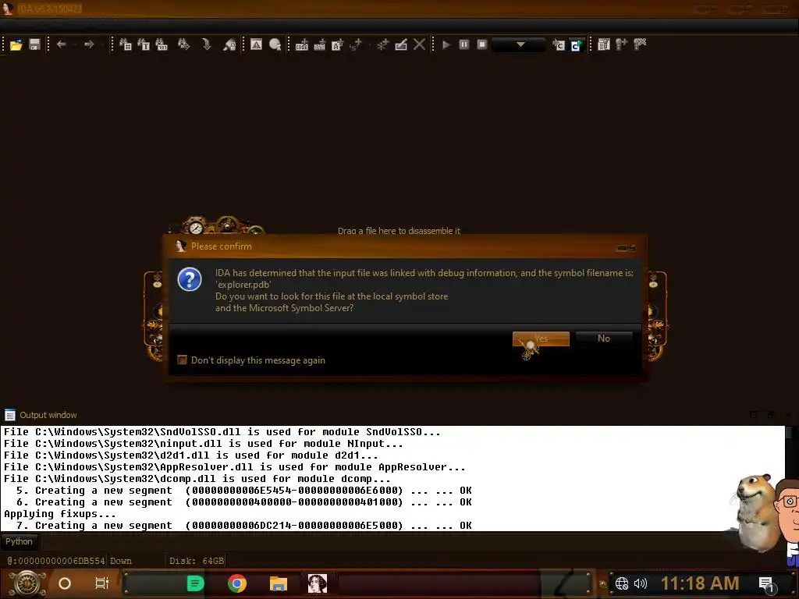Click the network globe tray icon
The width and height of the screenshot is (799, 599).
point(622,583)
